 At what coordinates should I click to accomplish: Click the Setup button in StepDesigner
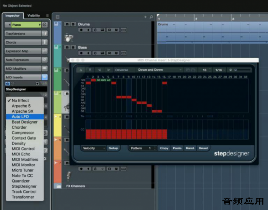click(x=113, y=148)
